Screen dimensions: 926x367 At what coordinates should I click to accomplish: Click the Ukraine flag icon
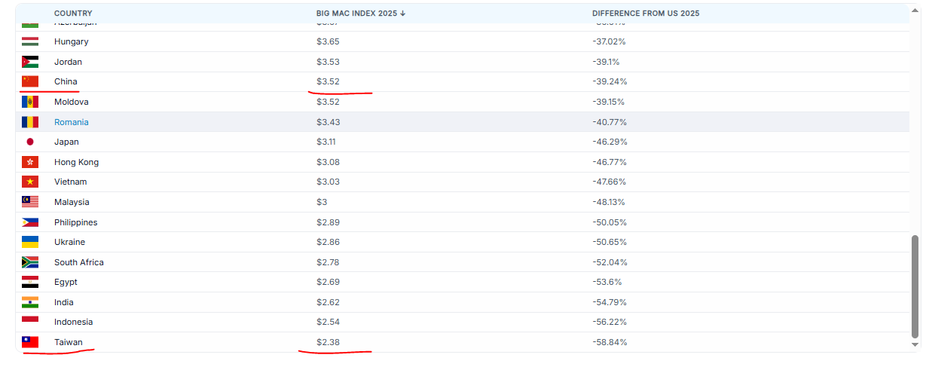30,242
